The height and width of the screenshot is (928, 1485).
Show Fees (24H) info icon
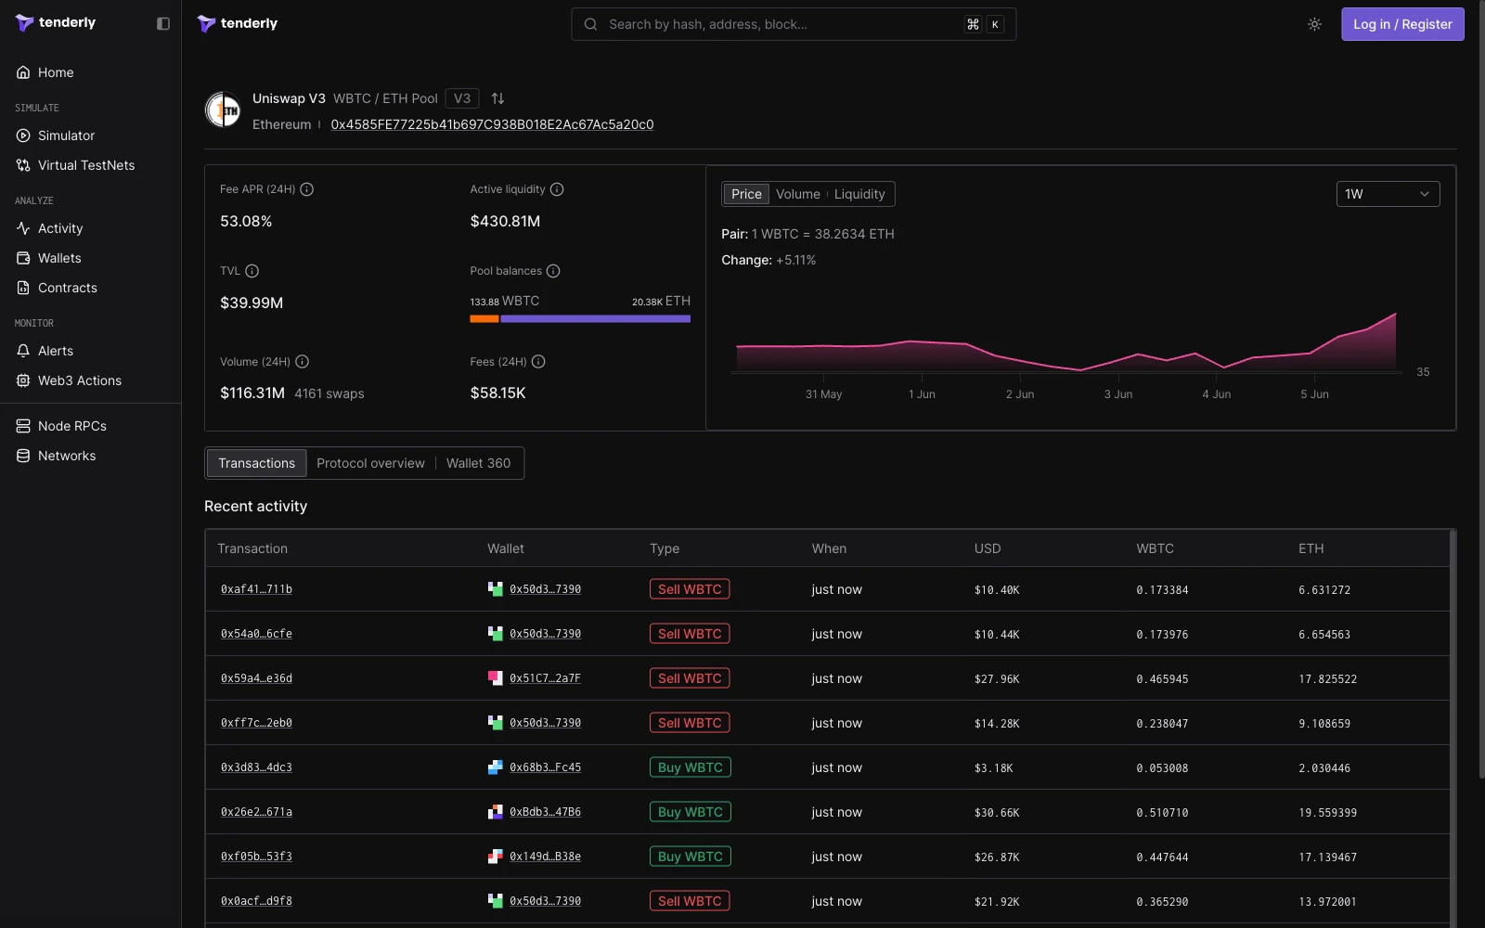click(538, 362)
